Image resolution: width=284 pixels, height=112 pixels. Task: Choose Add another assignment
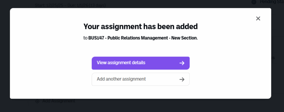coord(141,79)
